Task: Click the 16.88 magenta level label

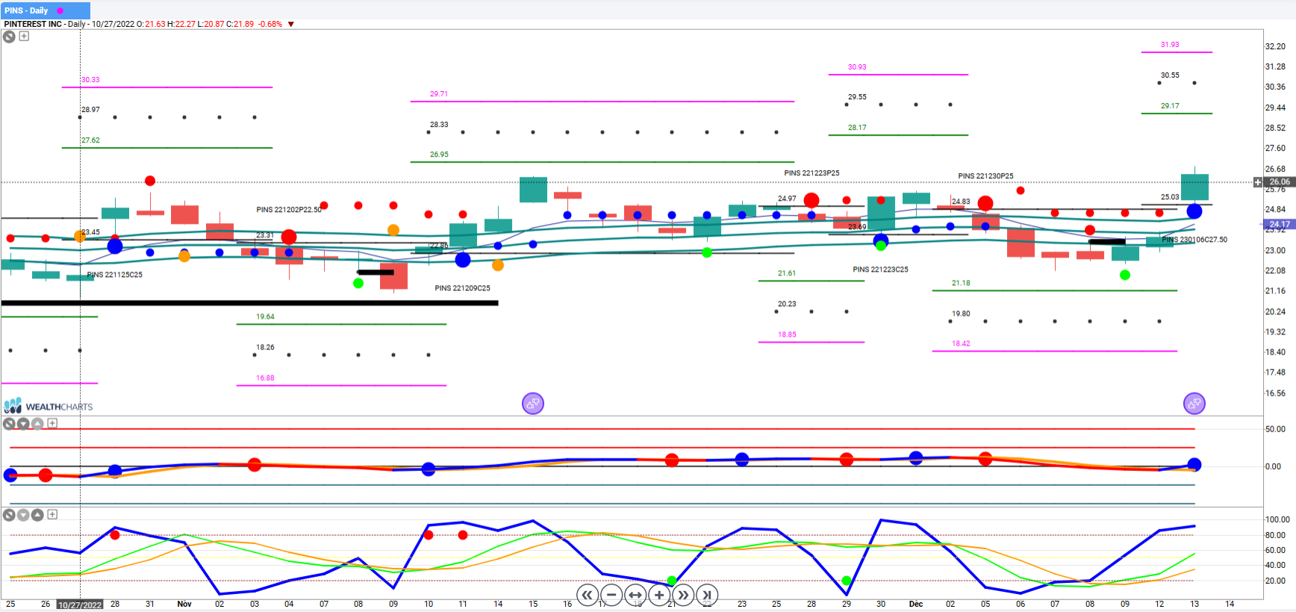Action: coord(265,378)
